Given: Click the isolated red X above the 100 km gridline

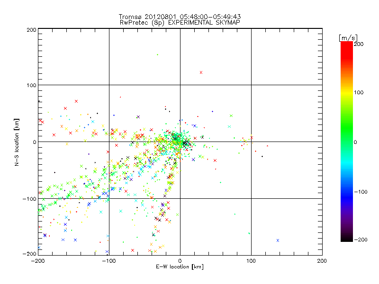Looking at the screenshot, I should tap(201, 72).
